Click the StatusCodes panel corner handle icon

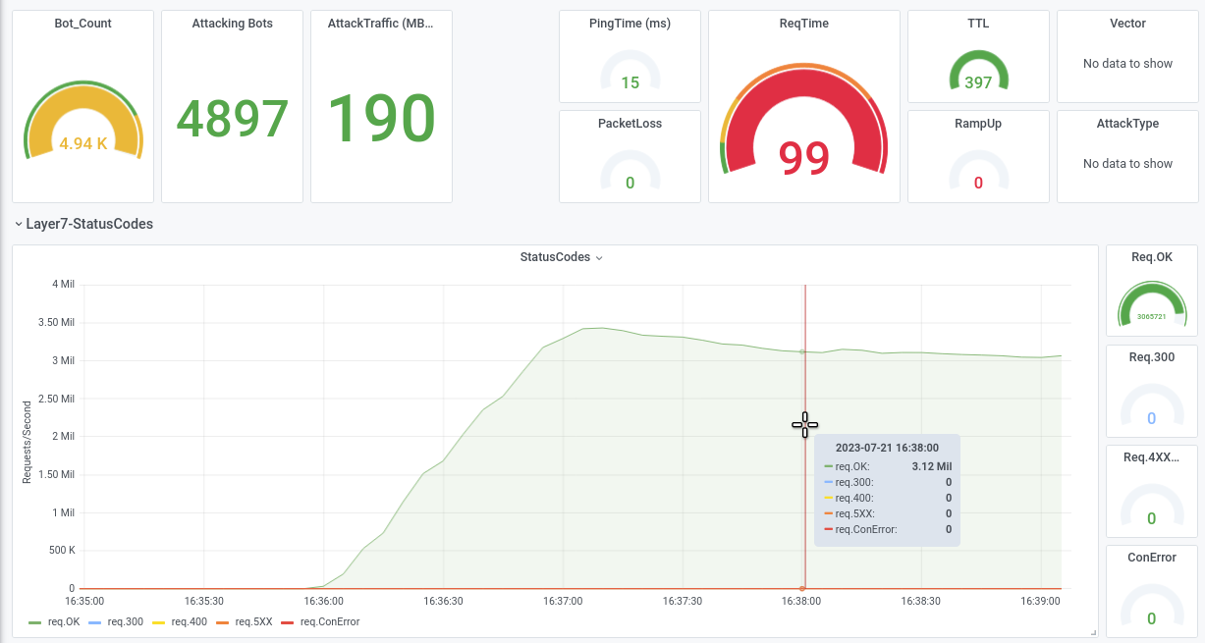point(1092,632)
